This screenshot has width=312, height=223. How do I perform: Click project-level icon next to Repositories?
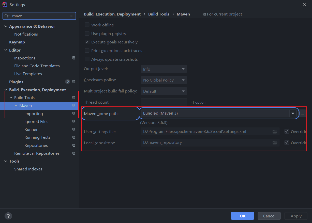[74, 145]
